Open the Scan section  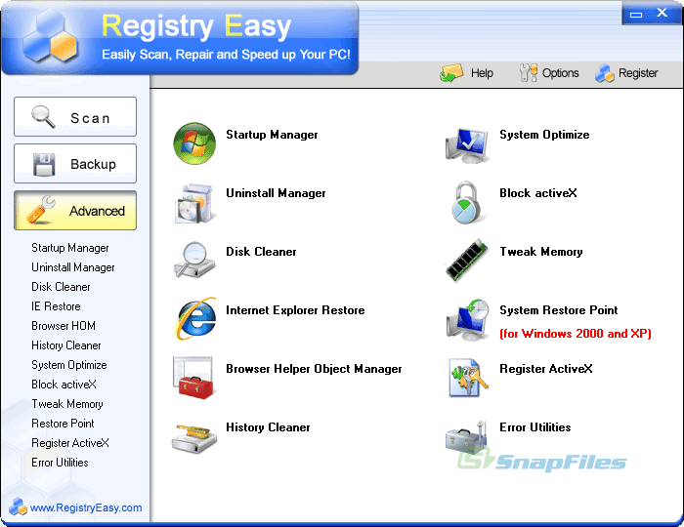coord(75,117)
